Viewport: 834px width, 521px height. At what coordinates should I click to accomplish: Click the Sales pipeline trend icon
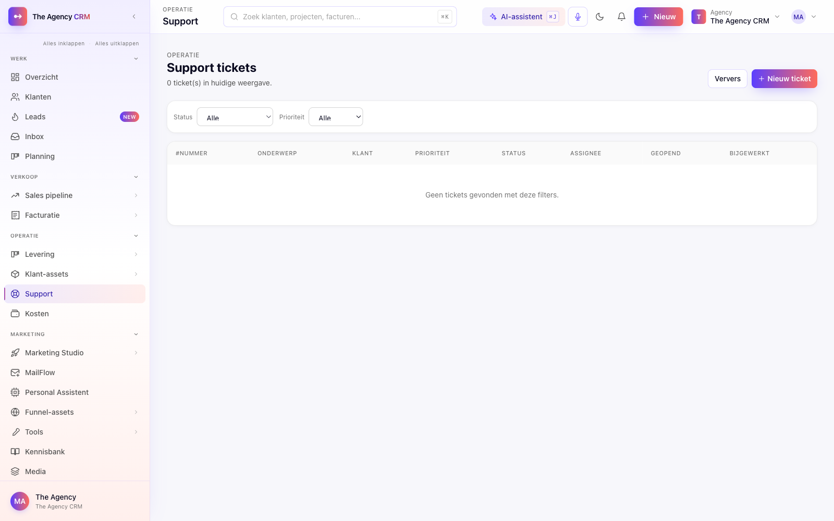pyautogui.click(x=15, y=195)
